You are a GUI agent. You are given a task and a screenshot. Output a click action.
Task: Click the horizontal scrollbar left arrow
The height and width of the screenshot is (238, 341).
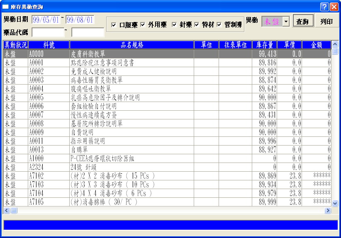(x=7, y=211)
